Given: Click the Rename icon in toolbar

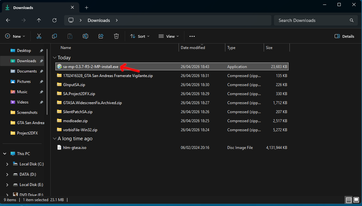Looking at the screenshot, I should click(x=85, y=36).
